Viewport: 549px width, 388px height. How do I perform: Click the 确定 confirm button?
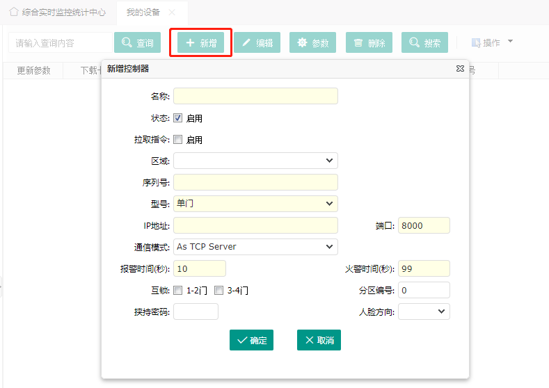coord(251,340)
